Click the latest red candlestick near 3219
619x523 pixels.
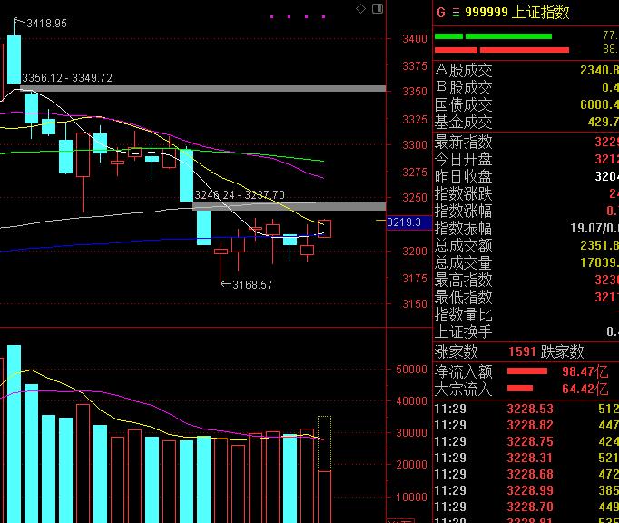click(325, 229)
